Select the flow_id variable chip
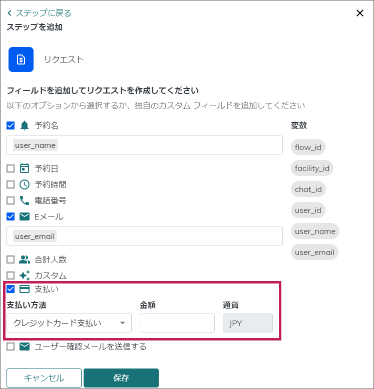 [308, 147]
